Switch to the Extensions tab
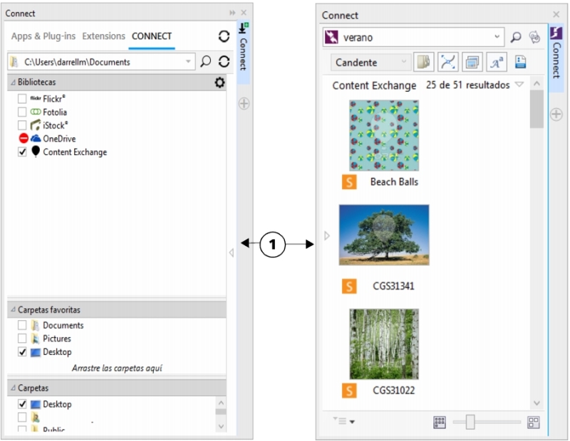This screenshot has width=570, height=441. [x=103, y=36]
